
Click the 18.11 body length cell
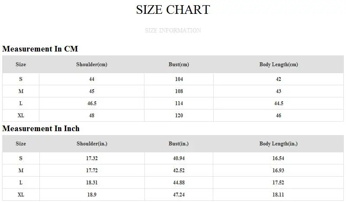pyautogui.click(x=279, y=195)
